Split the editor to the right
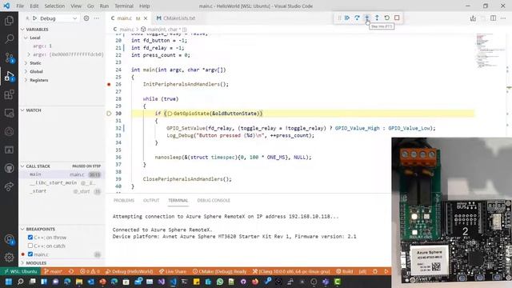This screenshot has width=512, height=288. coord(493,18)
